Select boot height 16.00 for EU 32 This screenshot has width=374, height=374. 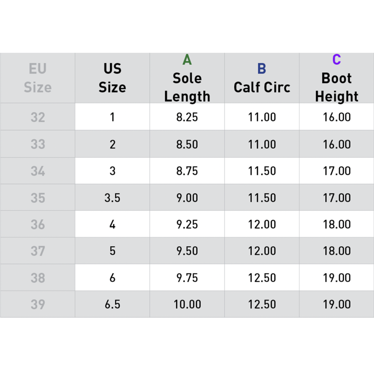(x=337, y=117)
